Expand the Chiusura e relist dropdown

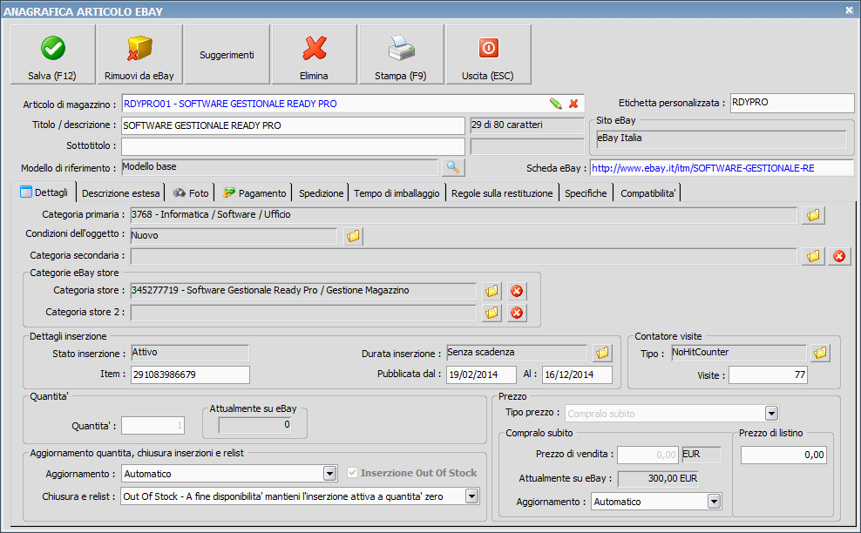471,496
